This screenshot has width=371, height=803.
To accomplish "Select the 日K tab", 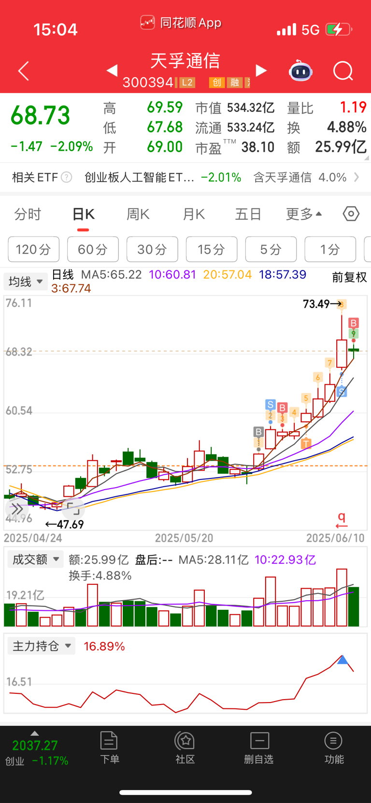I will pos(84,214).
